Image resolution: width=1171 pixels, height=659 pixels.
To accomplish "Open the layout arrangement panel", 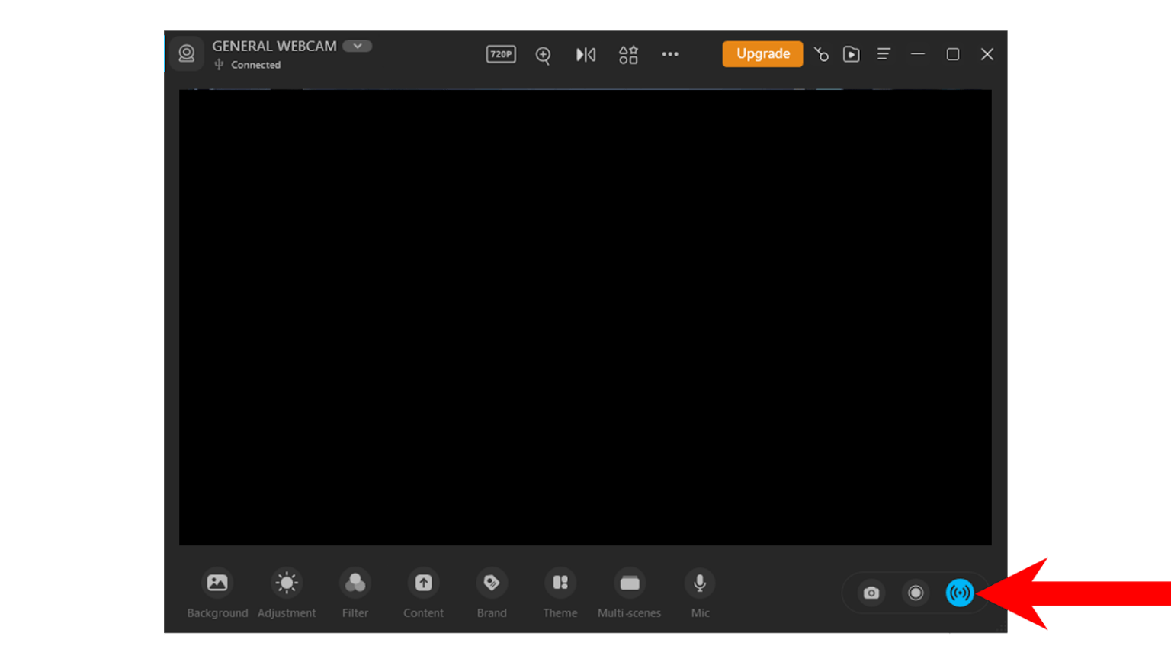I will click(x=628, y=54).
